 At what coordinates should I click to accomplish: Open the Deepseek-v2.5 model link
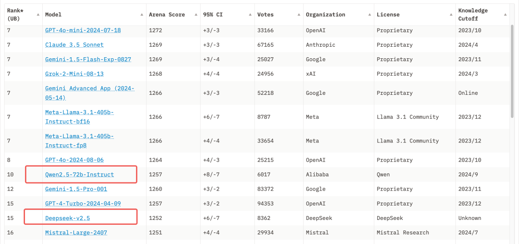point(68,218)
